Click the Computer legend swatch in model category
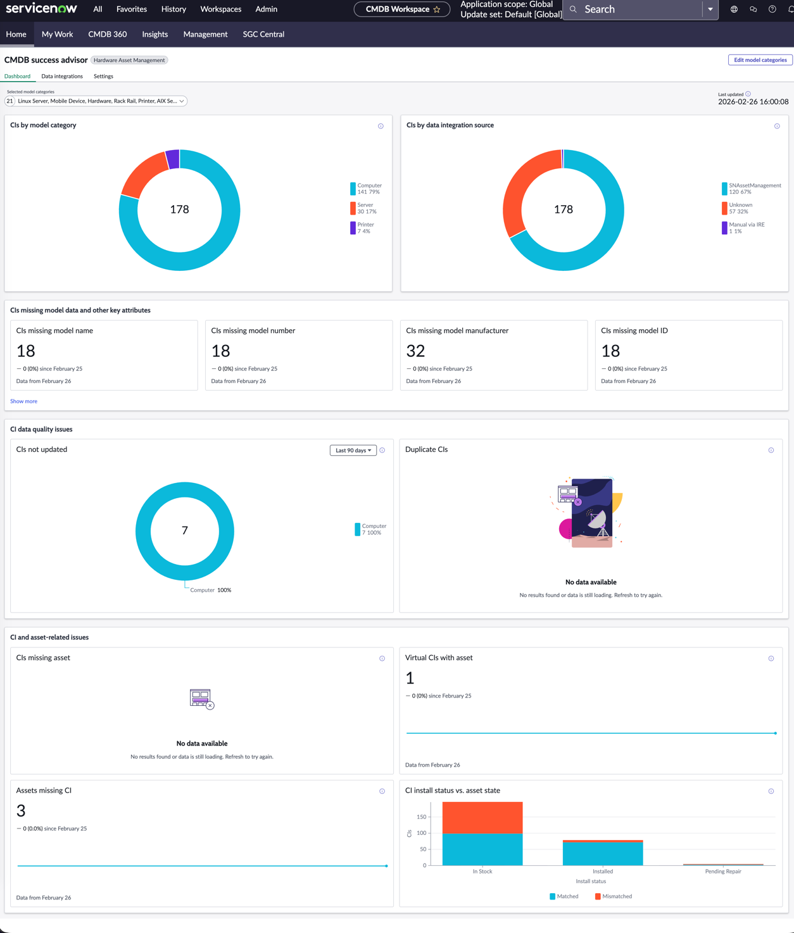Screen dimensions: 794x933 click(x=353, y=189)
